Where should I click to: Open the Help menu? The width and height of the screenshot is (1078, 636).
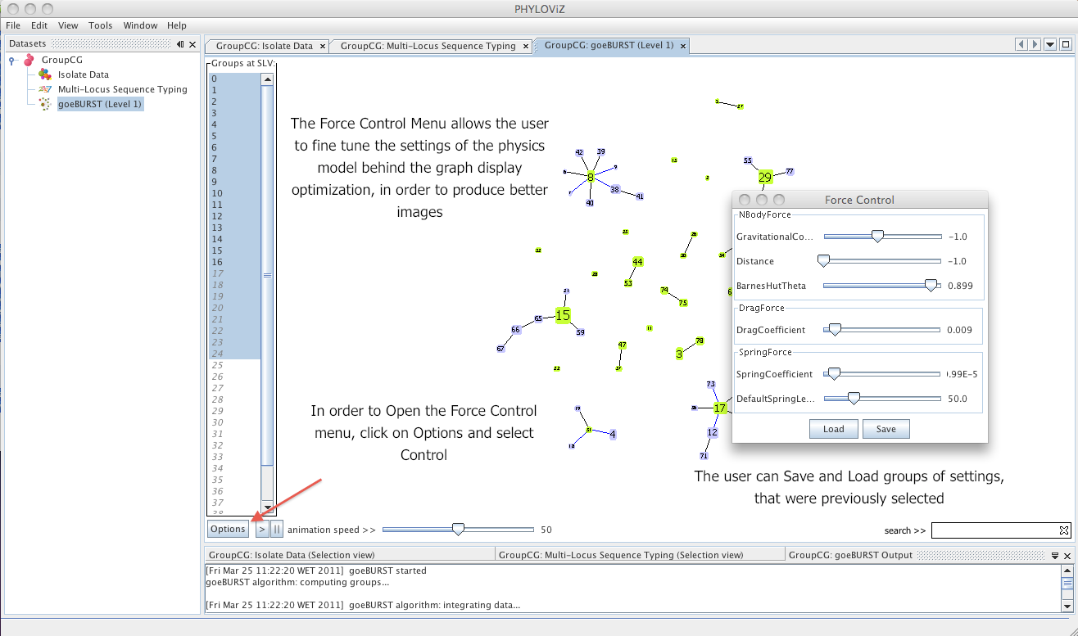tap(177, 25)
